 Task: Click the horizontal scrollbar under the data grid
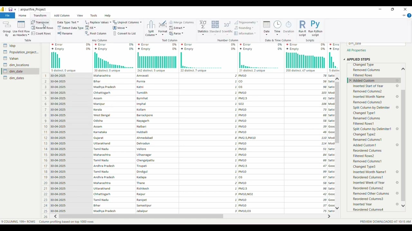(x=141, y=216)
